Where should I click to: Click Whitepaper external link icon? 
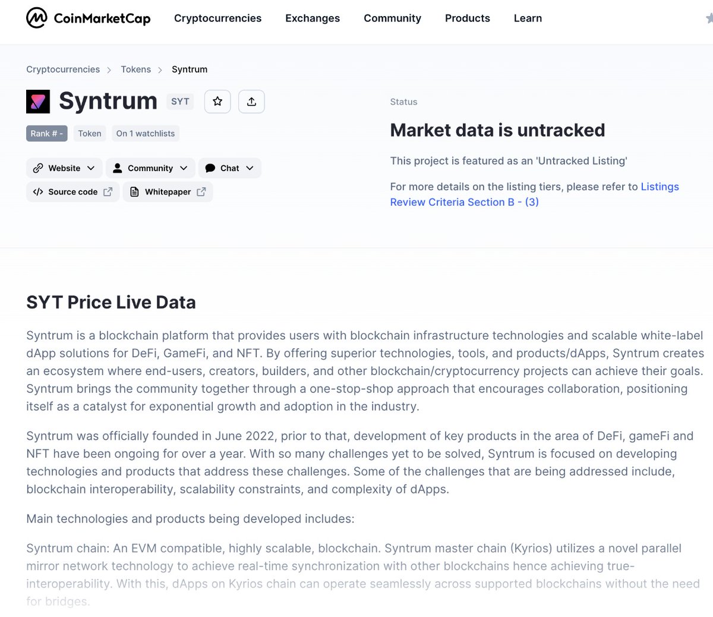pos(201,192)
